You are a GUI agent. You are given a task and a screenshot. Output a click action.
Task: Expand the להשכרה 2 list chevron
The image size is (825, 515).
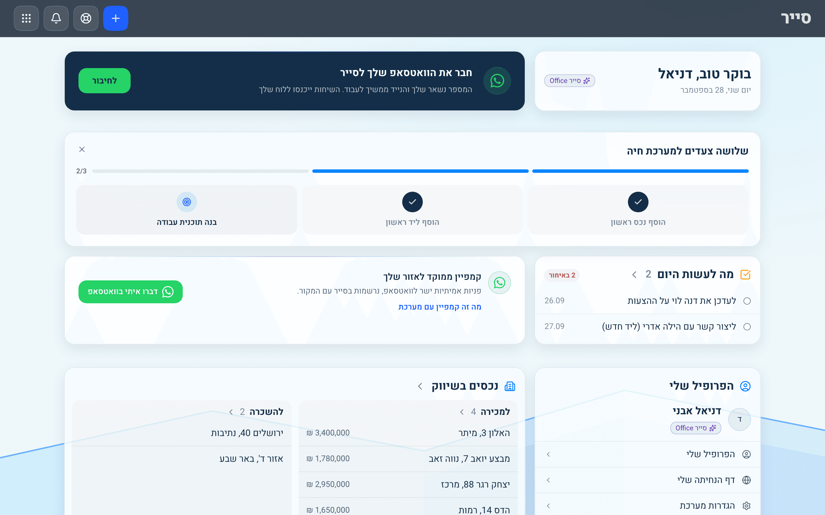231,412
